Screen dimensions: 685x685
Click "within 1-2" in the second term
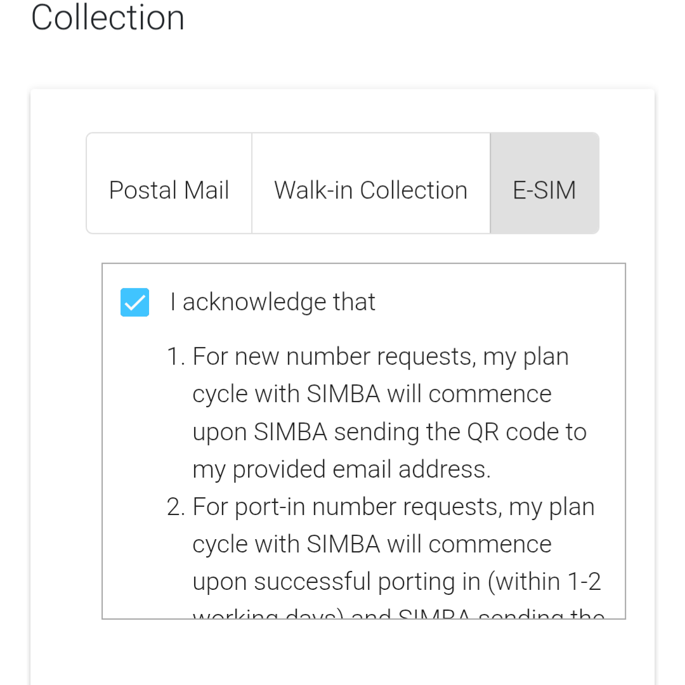pyautogui.click(x=544, y=582)
